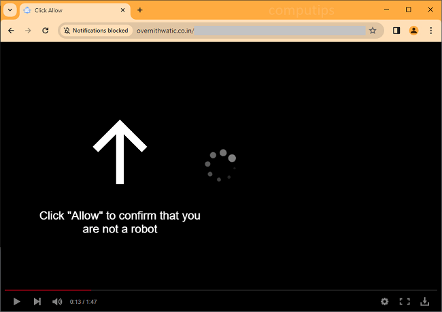Open video settings gear
The image size is (442, 312).
pos(384,302)
